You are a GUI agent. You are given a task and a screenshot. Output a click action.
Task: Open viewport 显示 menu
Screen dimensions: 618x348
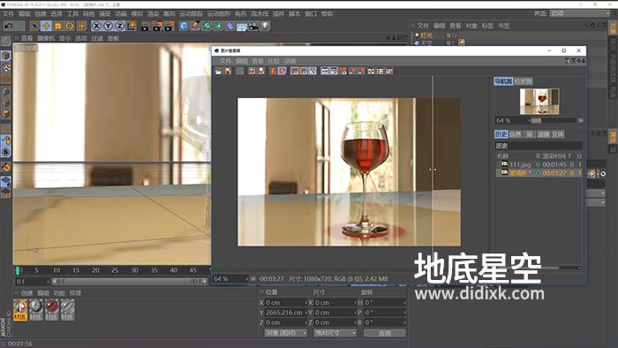[x=65, y=38]
